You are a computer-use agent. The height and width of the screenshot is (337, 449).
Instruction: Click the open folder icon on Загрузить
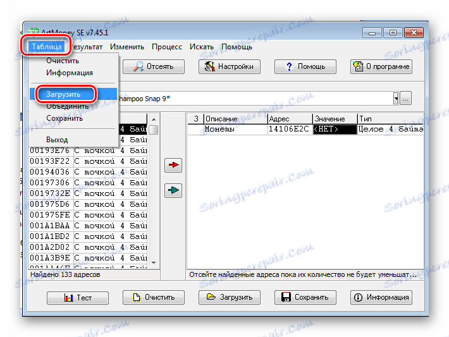point(211,297)
